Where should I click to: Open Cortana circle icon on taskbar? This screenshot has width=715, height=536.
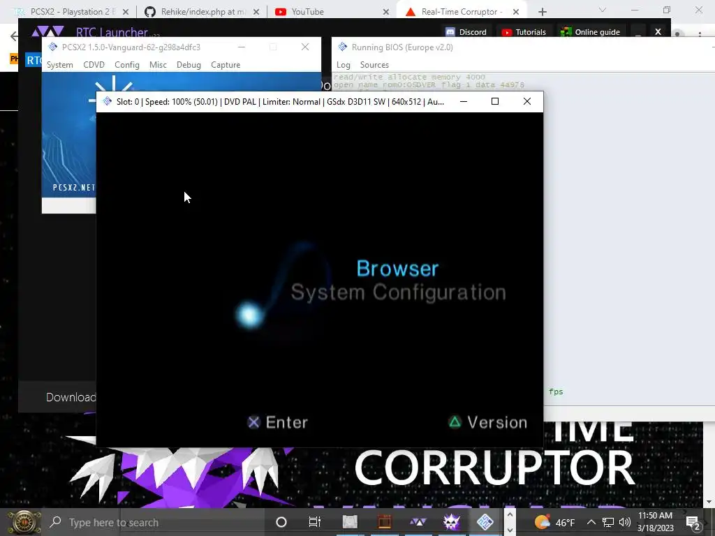pos(281,522)
